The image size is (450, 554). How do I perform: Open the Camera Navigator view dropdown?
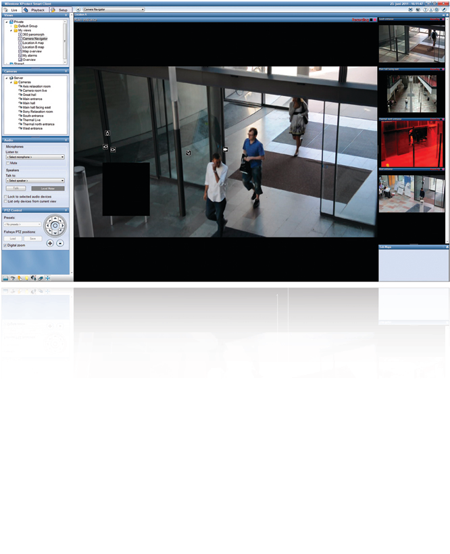coord(113,10)
